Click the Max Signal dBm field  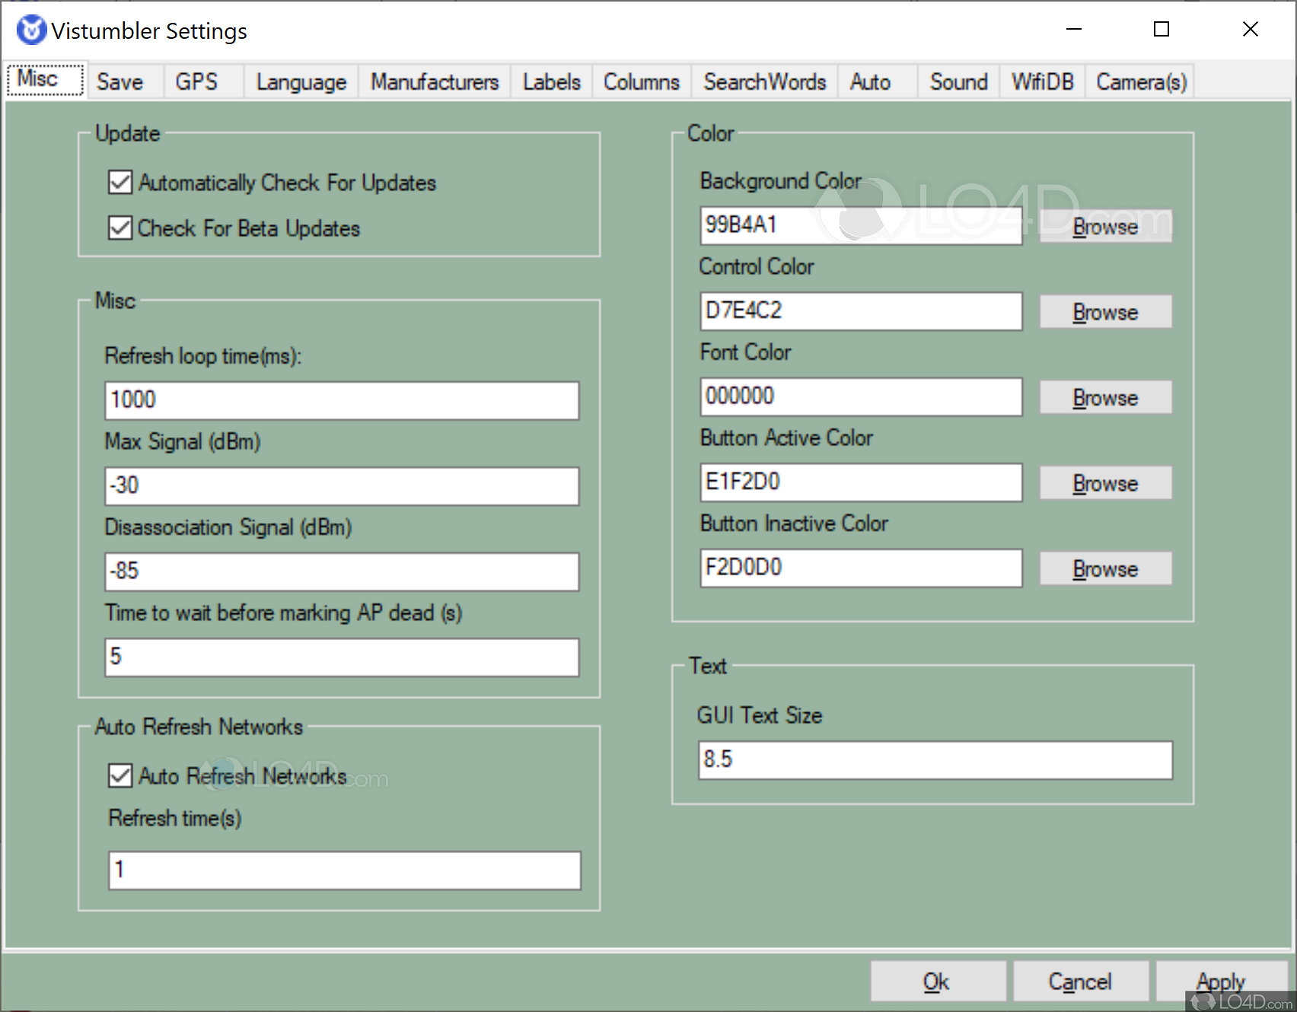coord(341,486)
